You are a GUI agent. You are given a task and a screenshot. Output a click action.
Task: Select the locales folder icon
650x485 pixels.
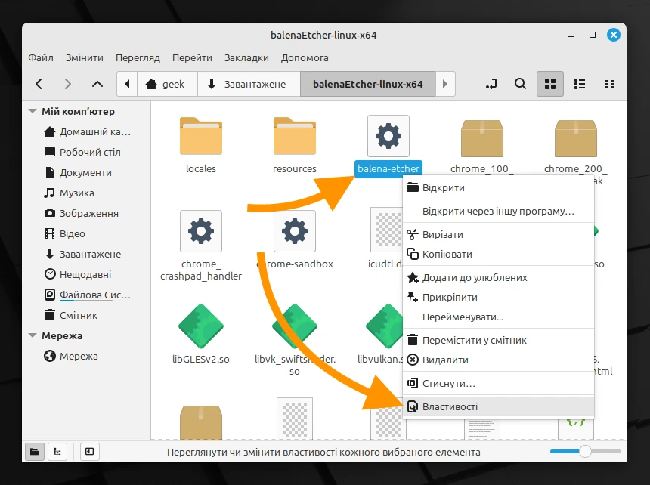201,136
